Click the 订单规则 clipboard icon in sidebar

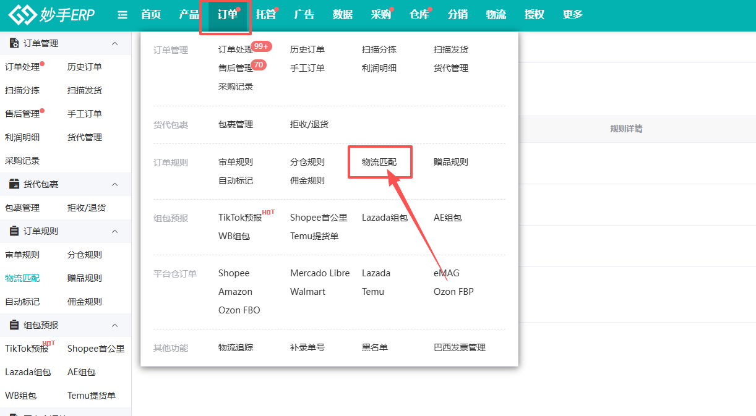[x=14, y=231]
